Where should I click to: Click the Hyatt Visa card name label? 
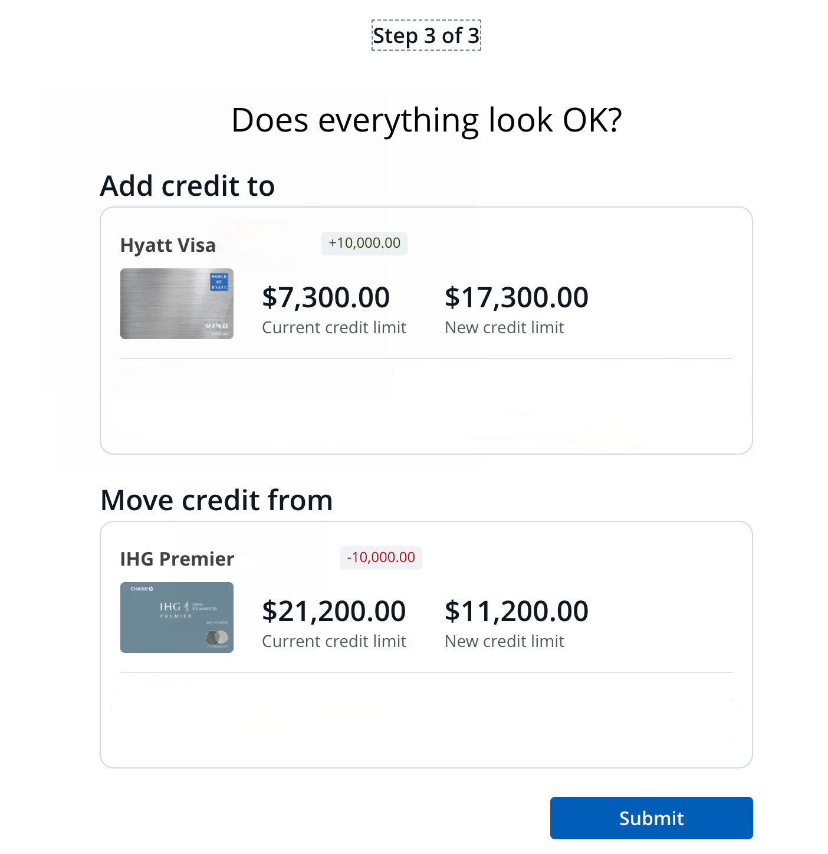[x=167, y=245]
